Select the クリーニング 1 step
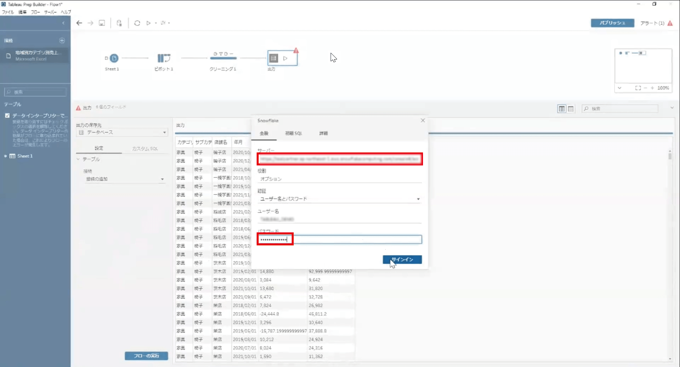 pyautogui.click(x=223, y=58)
